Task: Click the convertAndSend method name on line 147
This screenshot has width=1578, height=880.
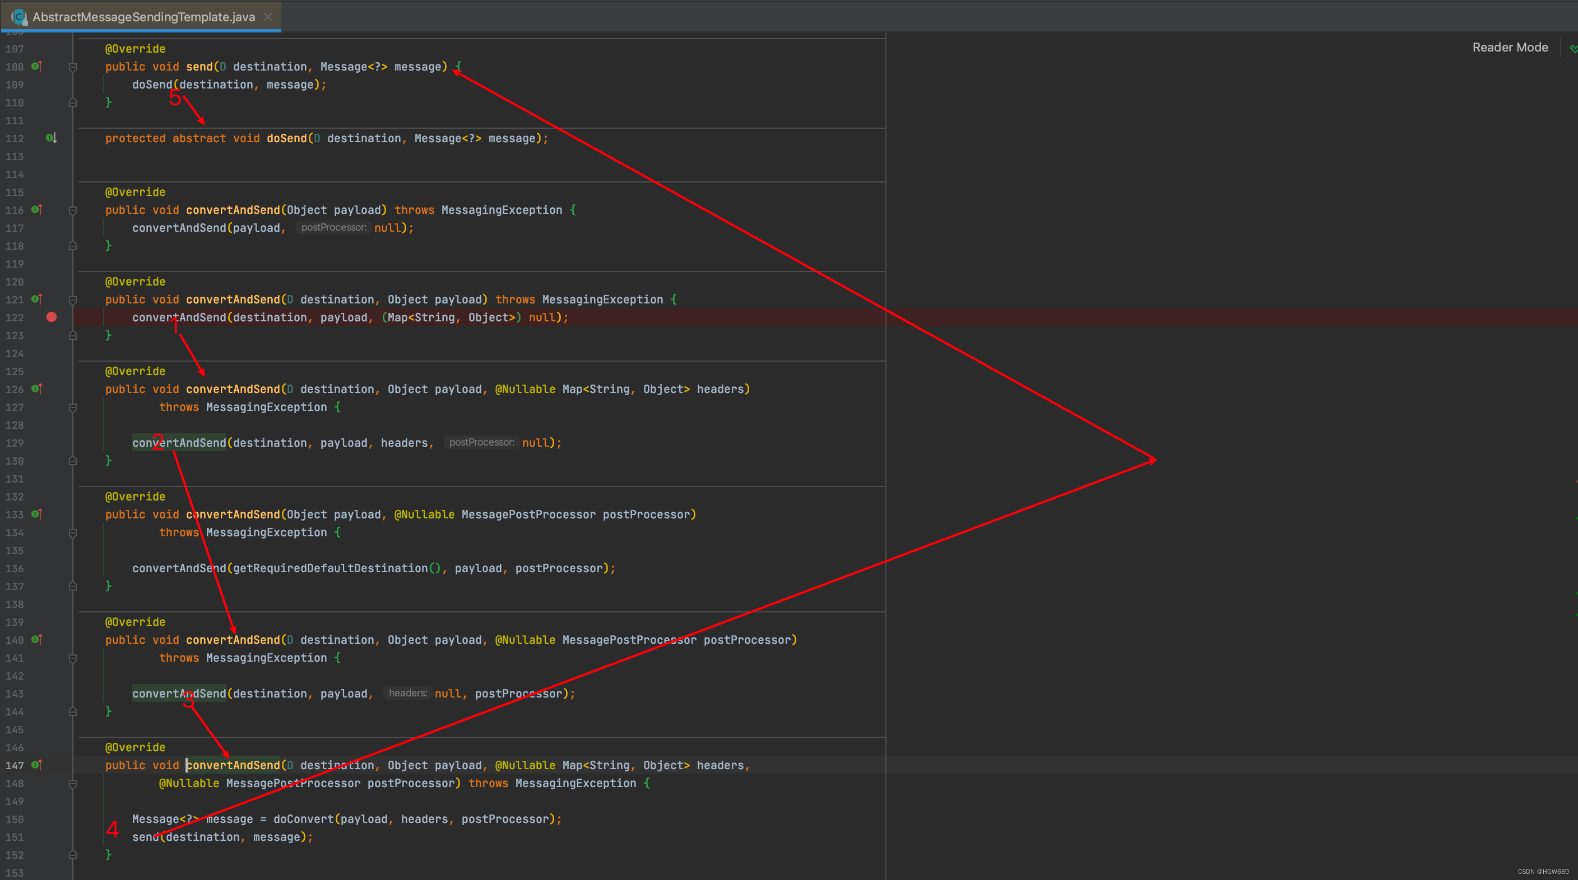Action: point(233,765)
